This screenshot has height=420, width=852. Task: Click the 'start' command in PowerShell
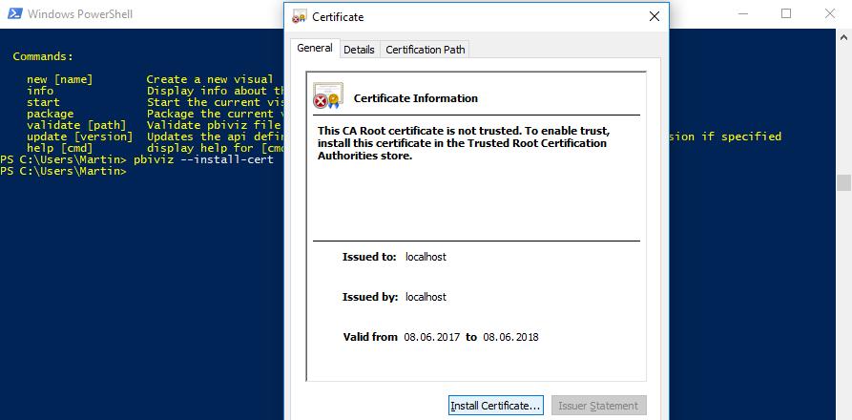pyautogui.click(x=44, y=102)
